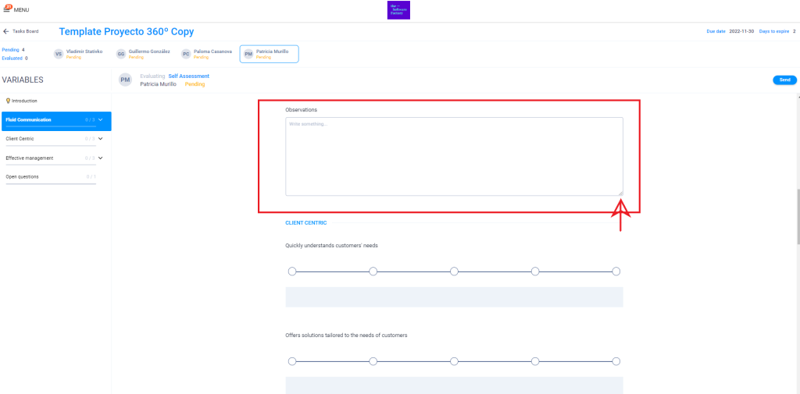800x394 pixels.
Task: Click the back arrow to Tasks Board
Action: tap(6, 32)
